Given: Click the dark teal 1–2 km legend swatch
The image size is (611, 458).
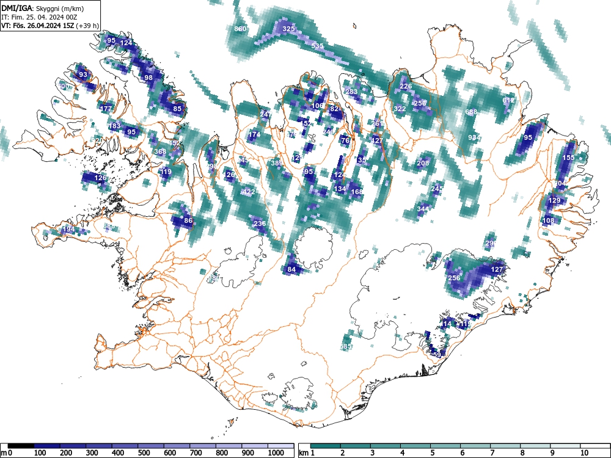Looking at the screenshot, I should 326,446.
